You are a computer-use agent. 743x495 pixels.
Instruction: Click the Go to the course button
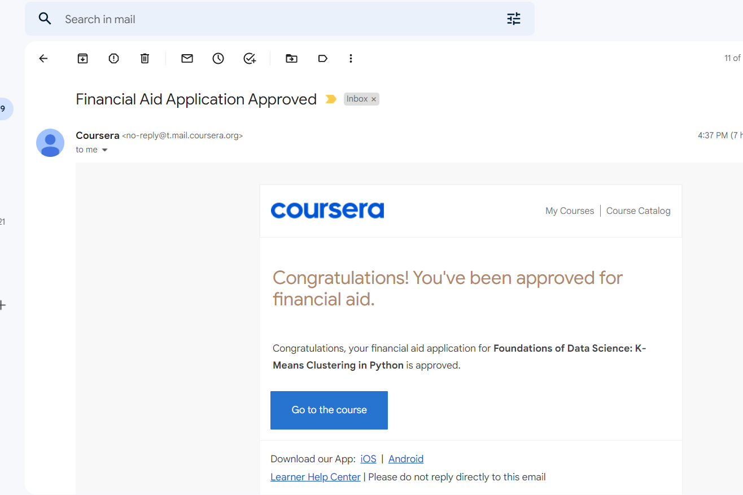[x=329, y=410]
